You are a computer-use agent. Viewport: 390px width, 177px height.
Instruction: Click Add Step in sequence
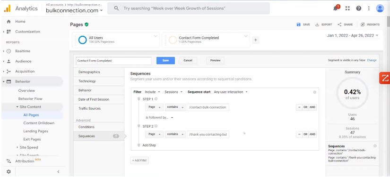tap(149, 145)
